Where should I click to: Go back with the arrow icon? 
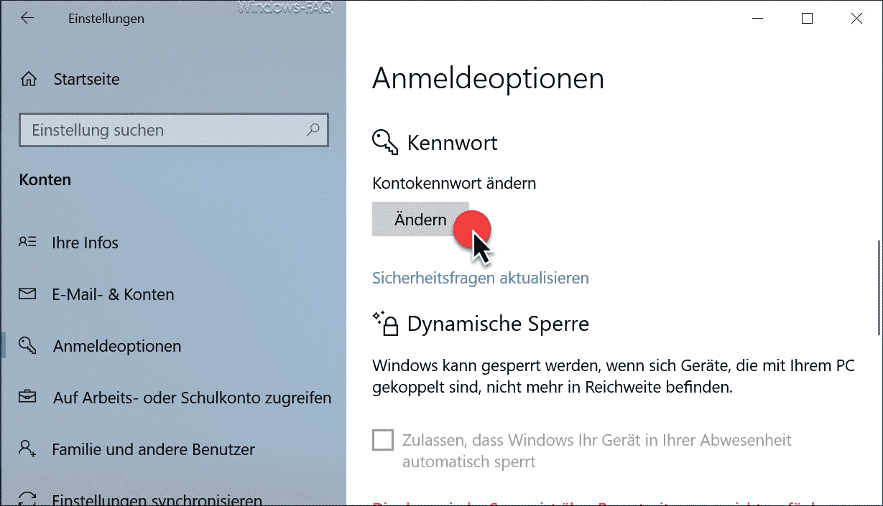[27, 19]
